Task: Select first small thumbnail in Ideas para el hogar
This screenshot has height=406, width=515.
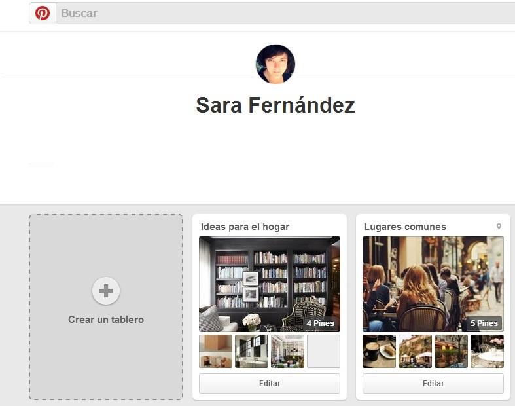Action: point(215,351)
